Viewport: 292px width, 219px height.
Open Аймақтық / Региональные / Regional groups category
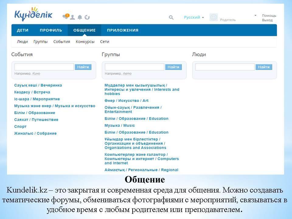coord(141,170)
